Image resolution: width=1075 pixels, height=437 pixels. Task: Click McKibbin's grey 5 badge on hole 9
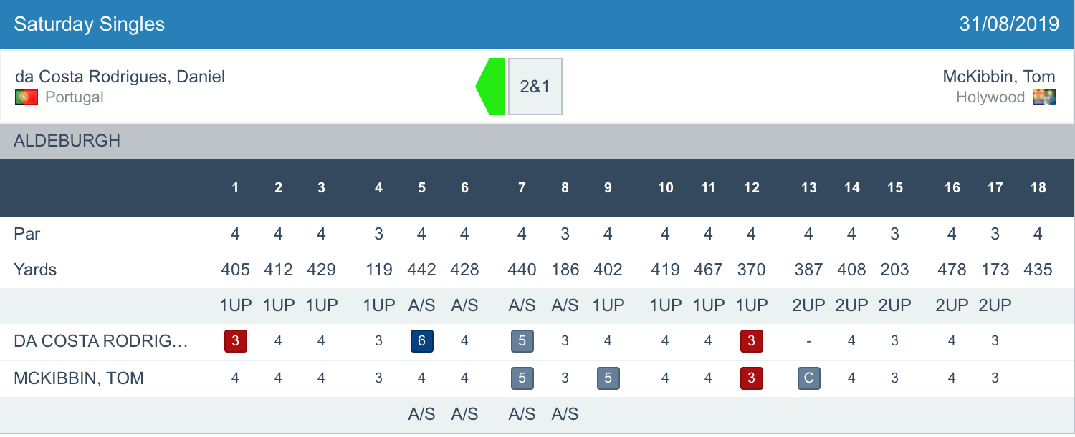pyautogui.click(x=608, y=378)
